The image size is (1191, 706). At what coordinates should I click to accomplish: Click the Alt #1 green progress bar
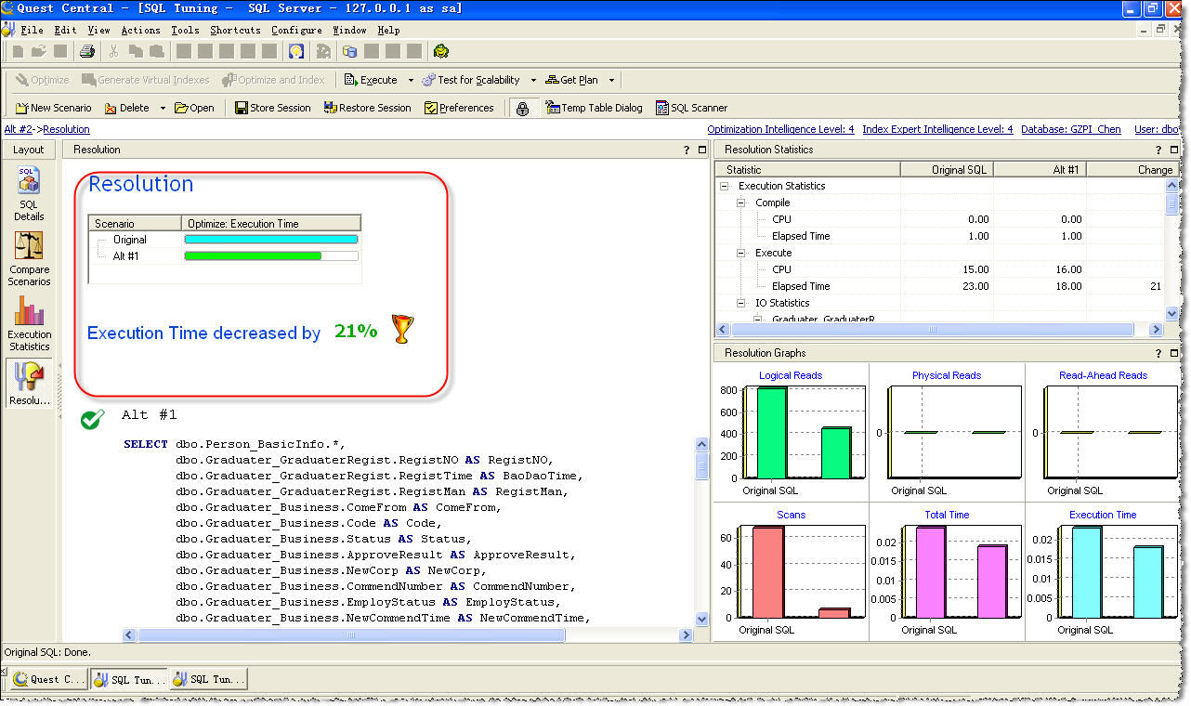(x=253, y=255)
